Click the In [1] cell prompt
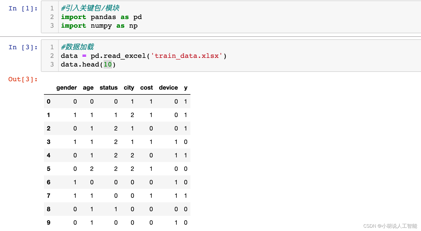Viewport: 421px width, 231px height. click(23, 8)
